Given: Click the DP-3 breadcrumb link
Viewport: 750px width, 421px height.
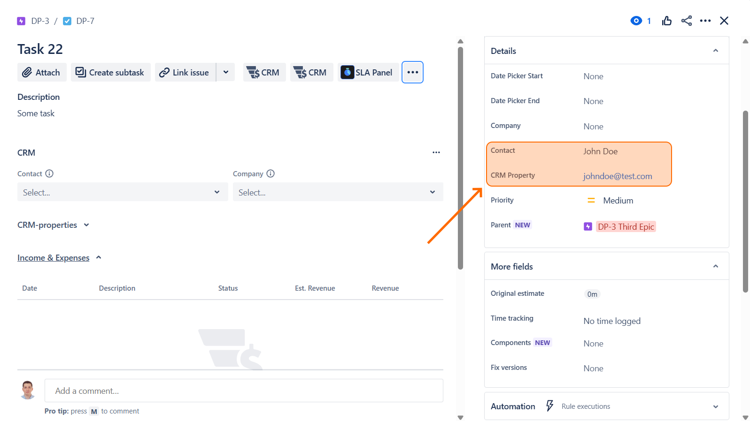Looking at the screenshot, I should pos(40,21).
